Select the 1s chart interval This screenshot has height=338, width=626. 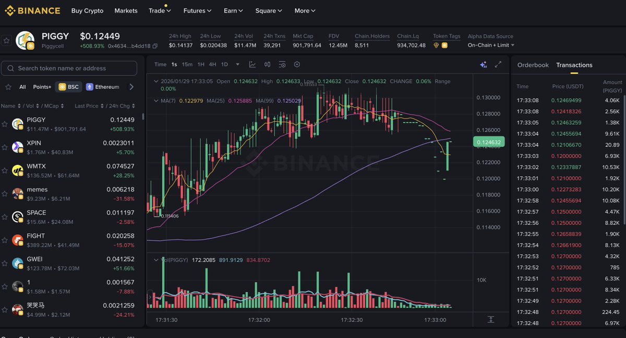coord(174,64)
